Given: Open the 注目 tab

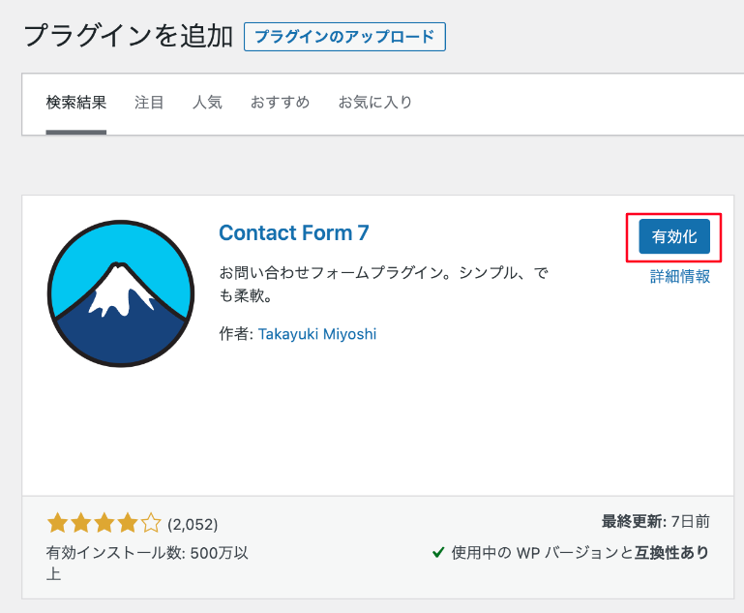Looking at the screenshot, I should (149, 102).
